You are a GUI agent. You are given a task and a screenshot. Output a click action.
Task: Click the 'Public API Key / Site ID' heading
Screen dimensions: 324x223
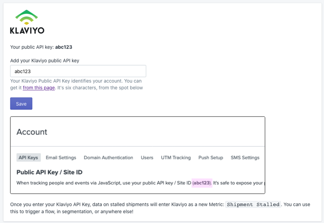(x=49, y=172)
